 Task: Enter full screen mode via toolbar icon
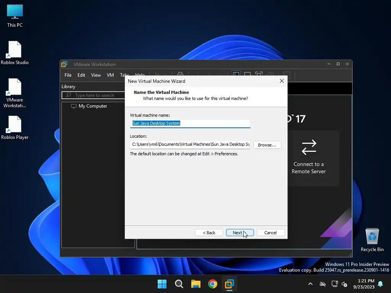click(x=259, y=74)
